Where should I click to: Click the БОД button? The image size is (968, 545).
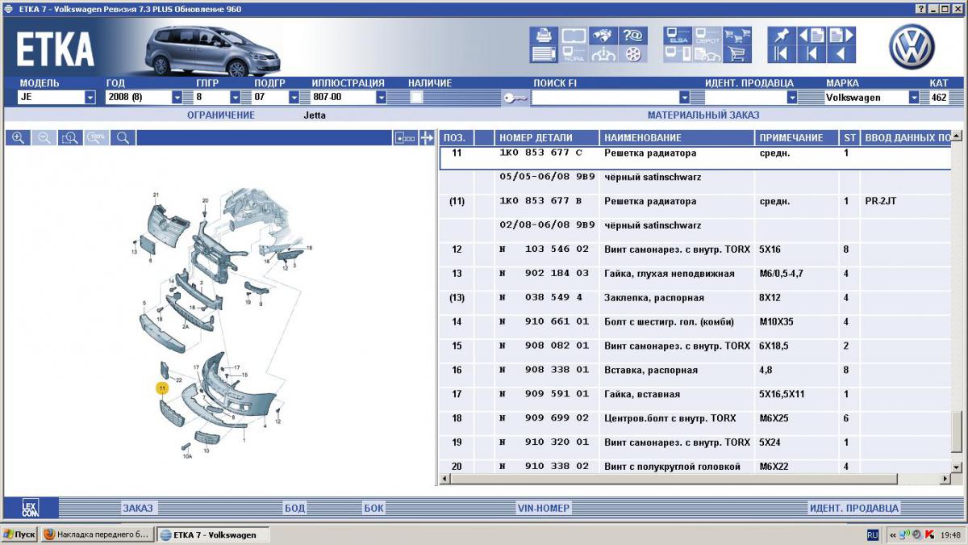[x=294, y=509]
